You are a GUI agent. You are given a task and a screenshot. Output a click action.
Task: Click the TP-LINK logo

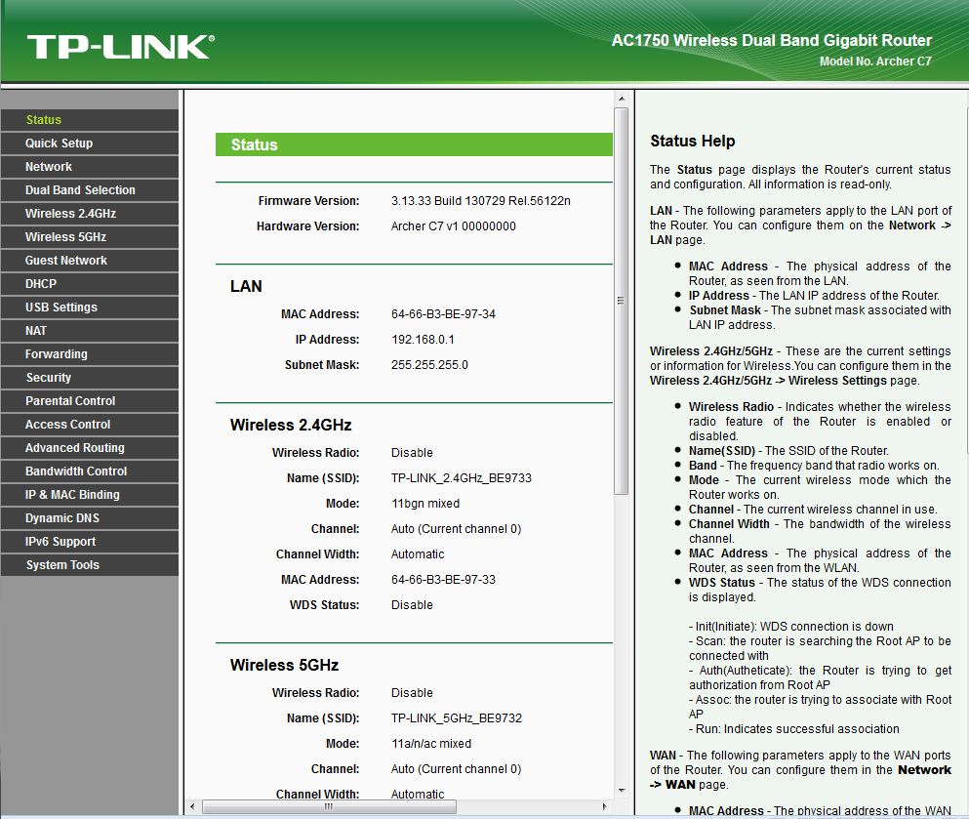click(x=120, y=47)
